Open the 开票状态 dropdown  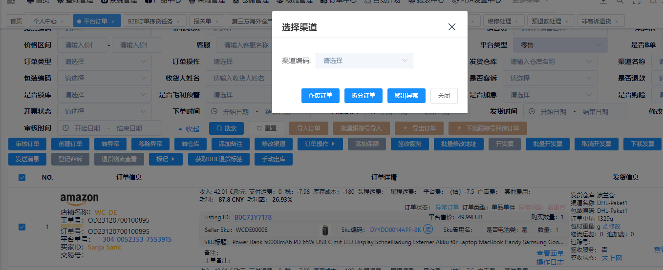tap(105, 111)
